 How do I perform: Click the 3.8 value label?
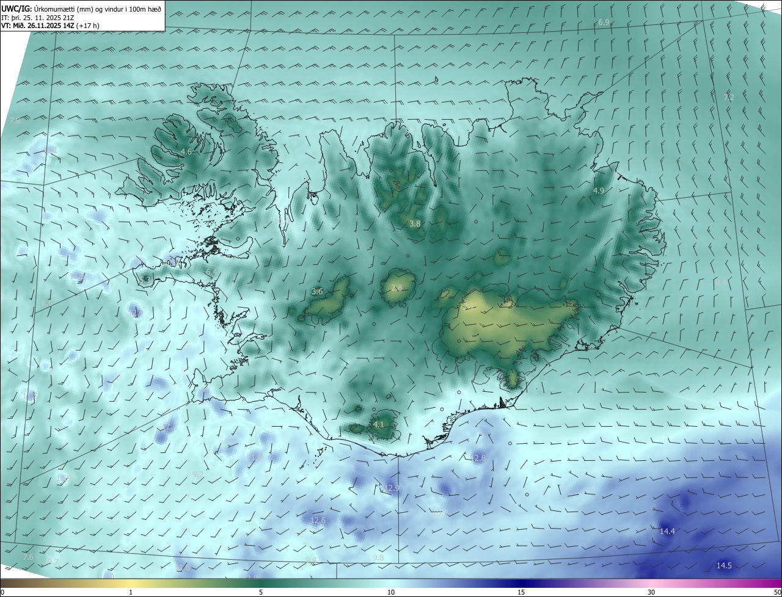[x=415, y=224]
